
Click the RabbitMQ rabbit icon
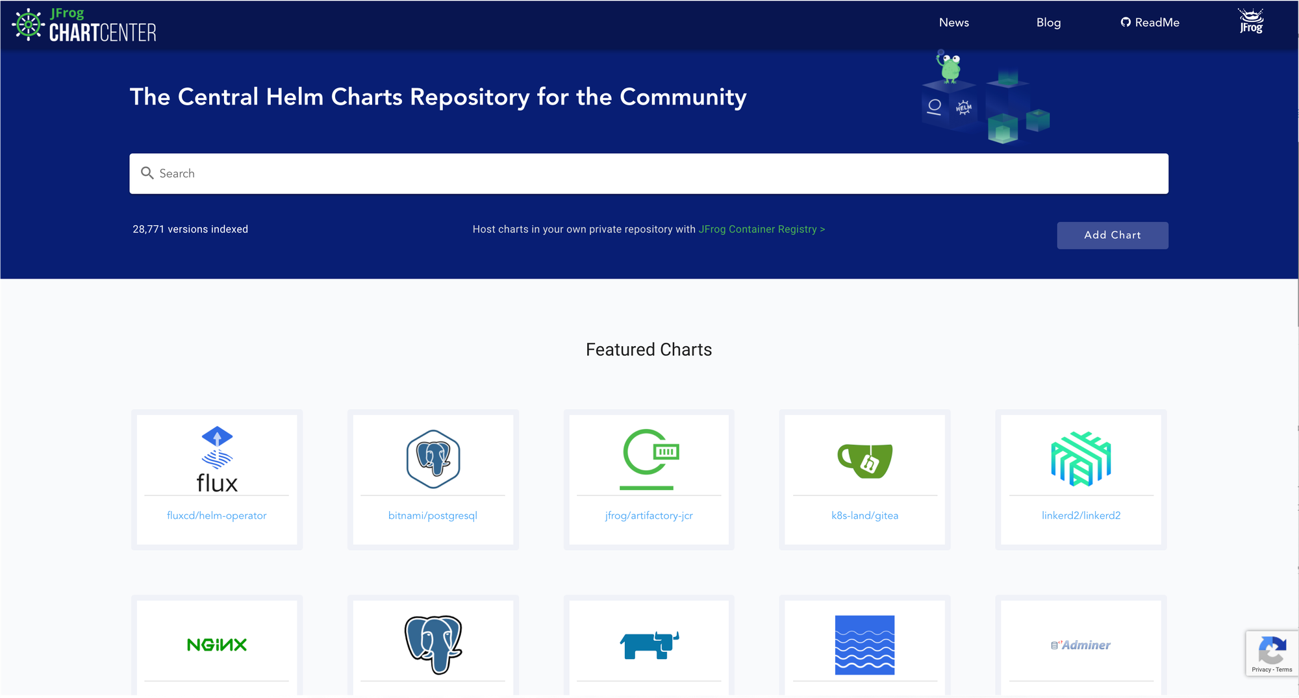pyautogui.click(x=648, y=645)
